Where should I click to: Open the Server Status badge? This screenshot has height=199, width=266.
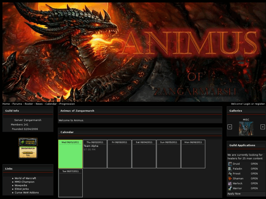pyautogui.click(x=28, y=142)
